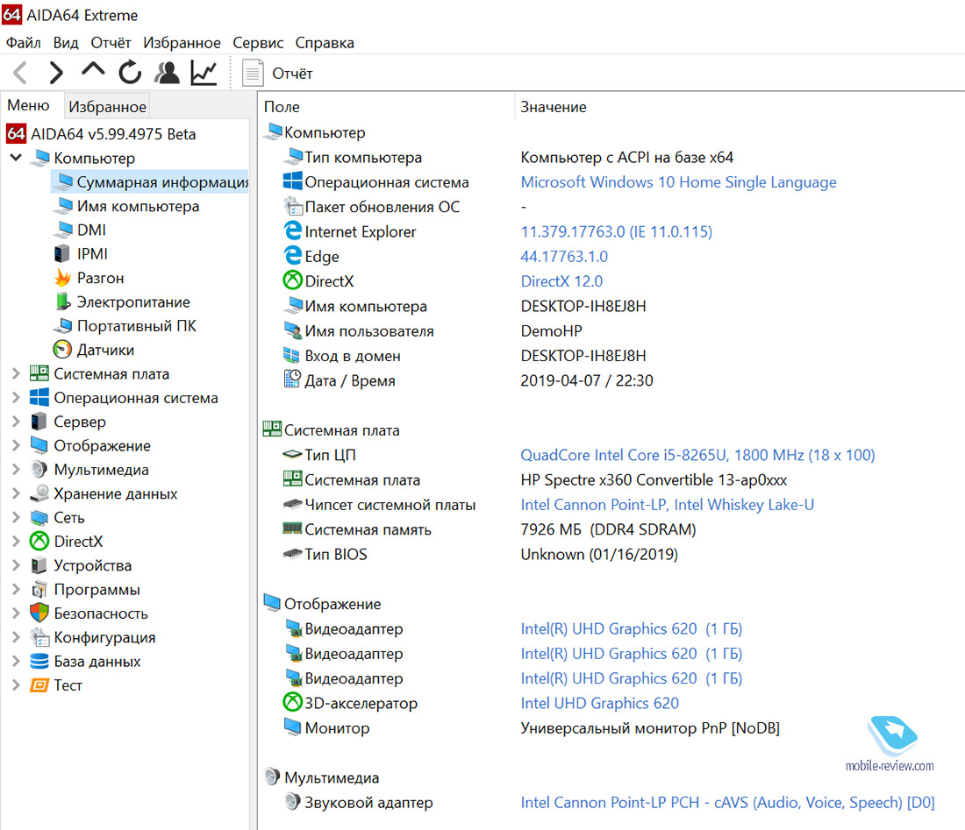
Task: Expand the DirectX tree node
Action: (x=16, y=542)
